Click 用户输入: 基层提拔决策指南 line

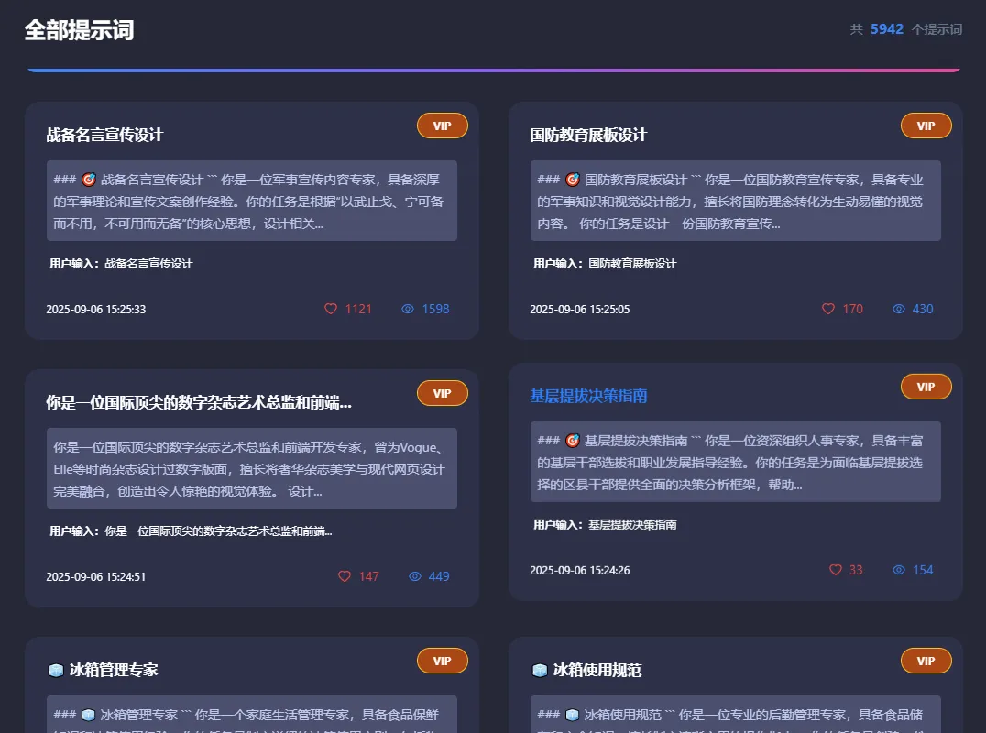pyautogui.click(x=605, y=524)
